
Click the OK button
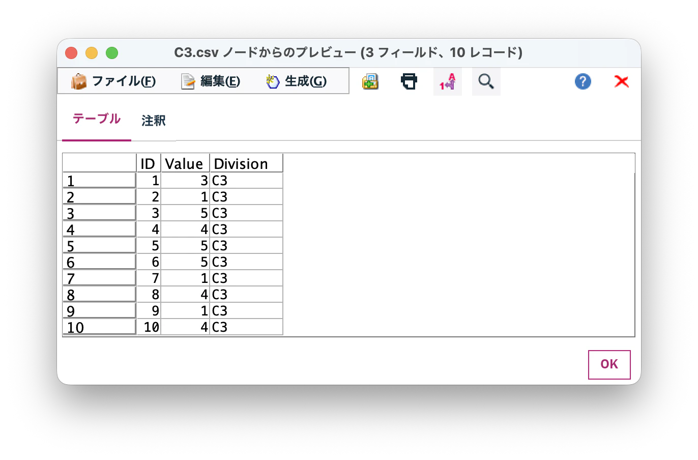point(609,364)
